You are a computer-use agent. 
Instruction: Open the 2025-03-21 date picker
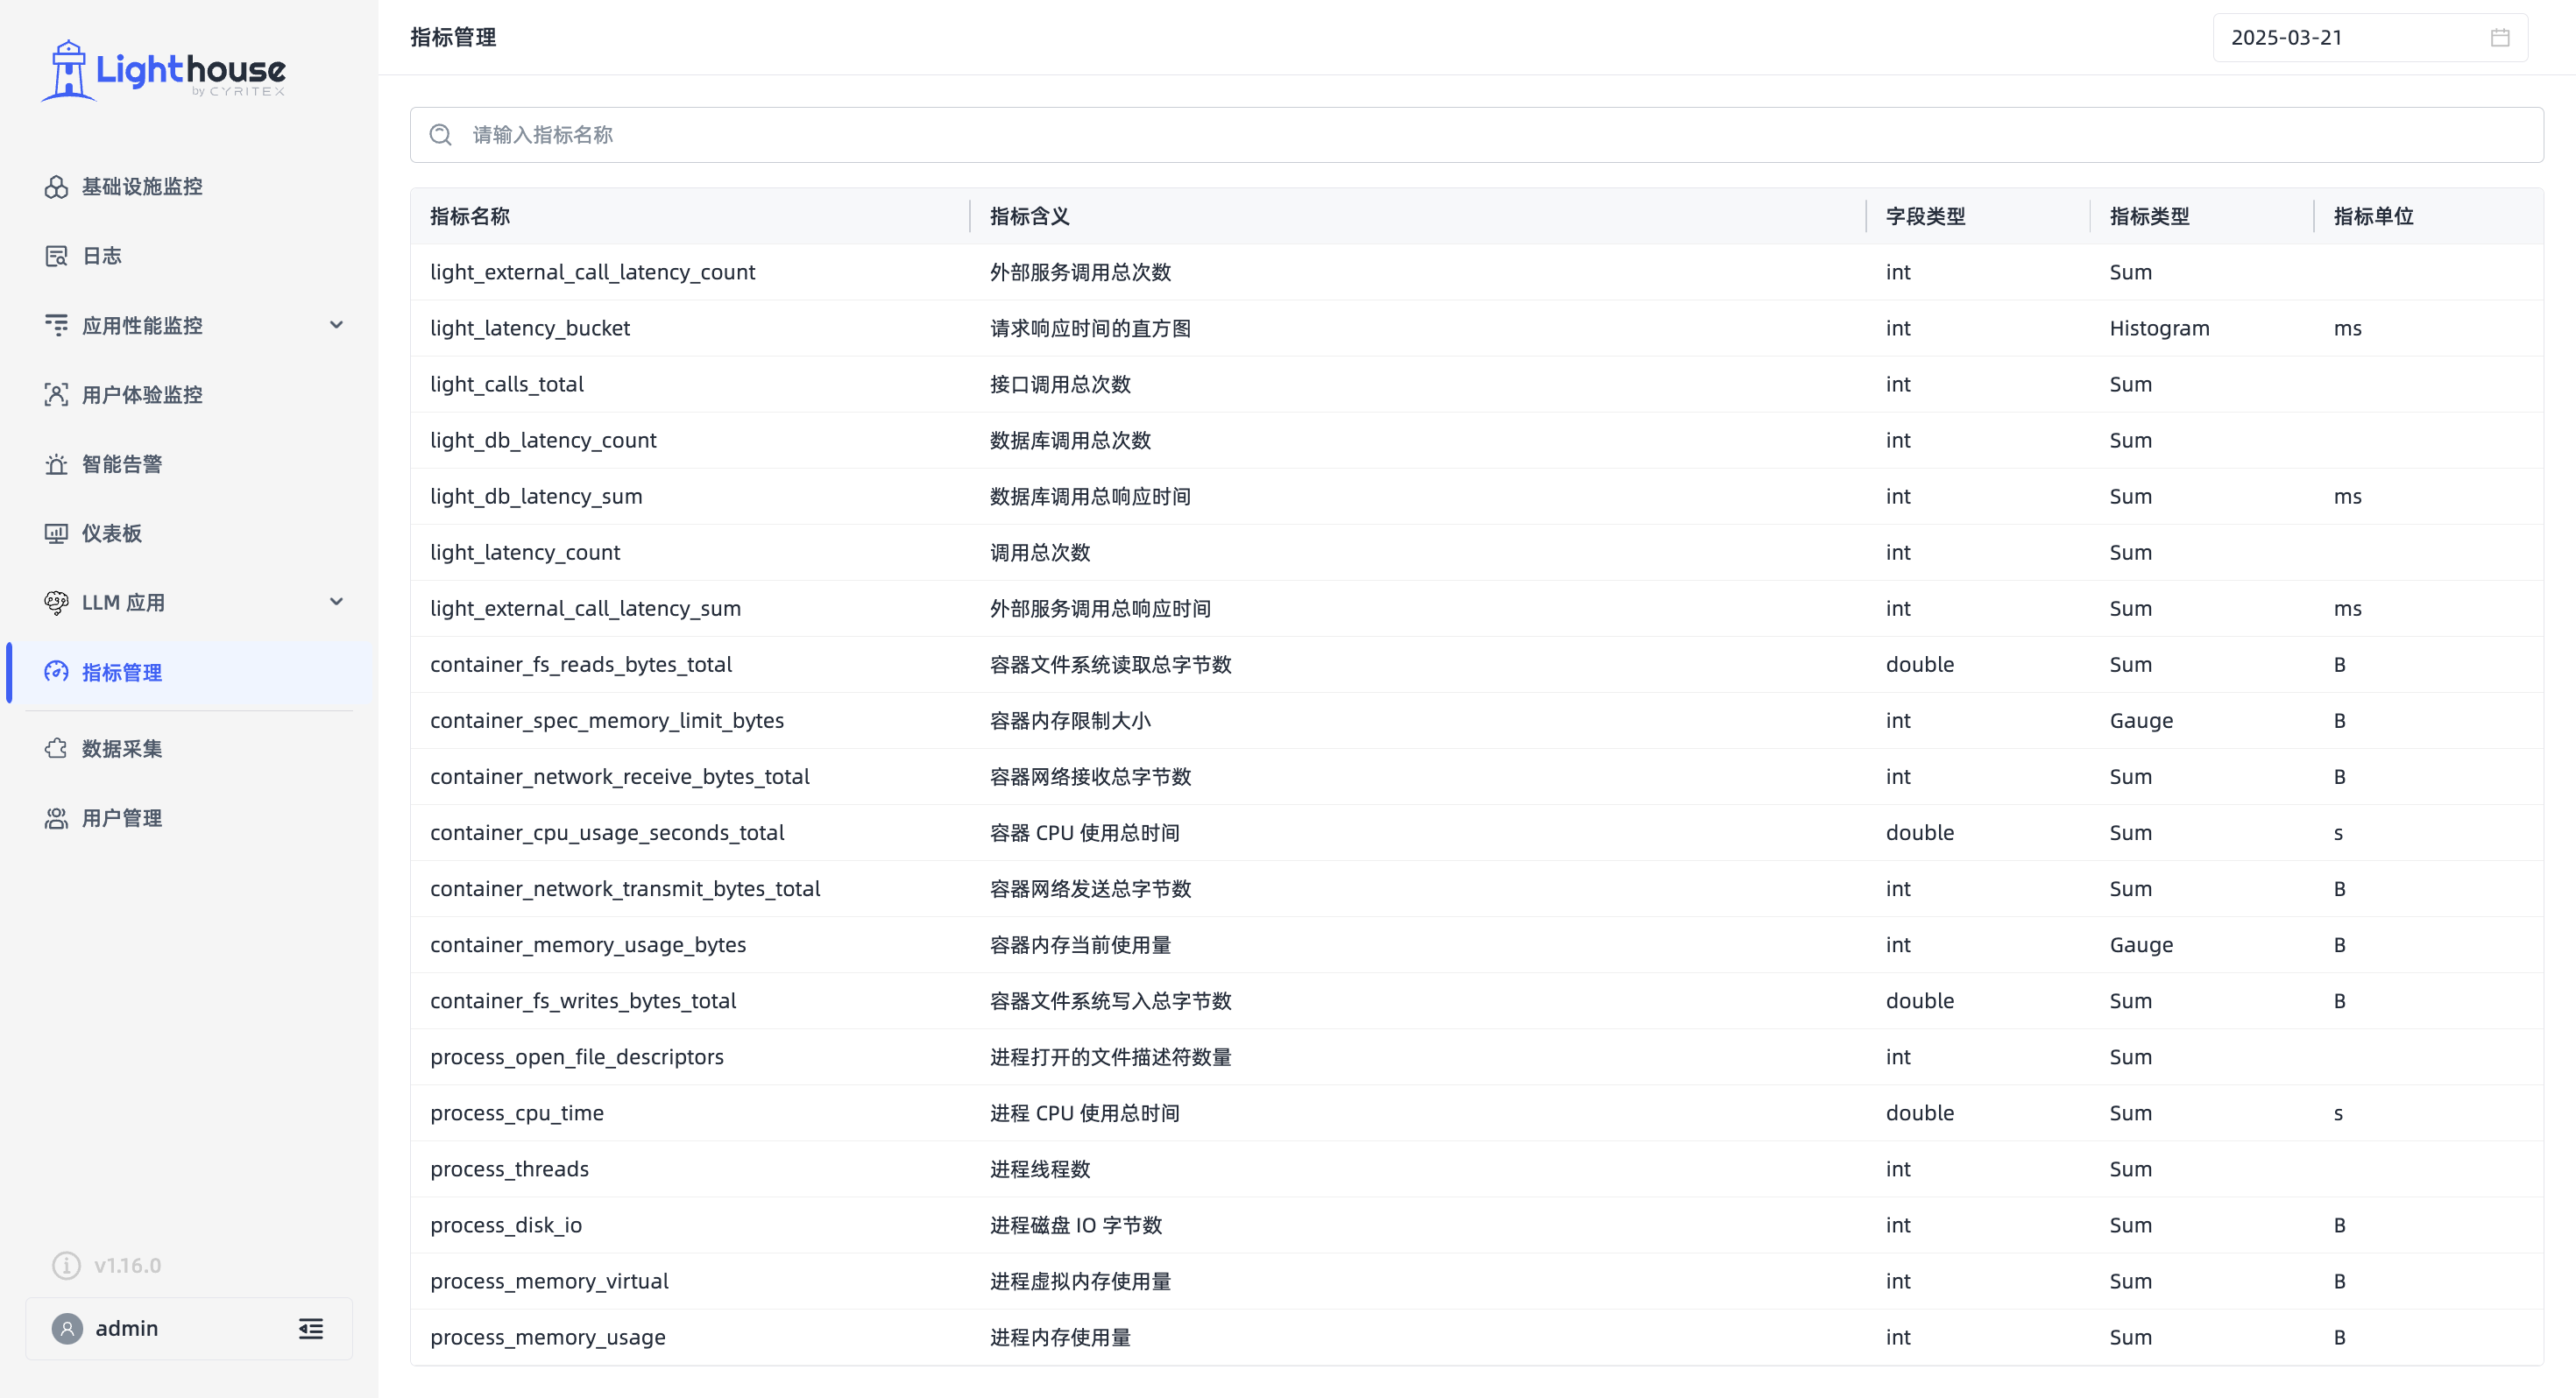click(x=2370, y=38)
